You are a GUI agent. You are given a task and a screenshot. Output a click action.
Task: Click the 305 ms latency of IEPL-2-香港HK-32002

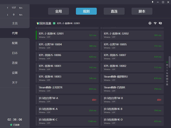[x=158, y=35]
